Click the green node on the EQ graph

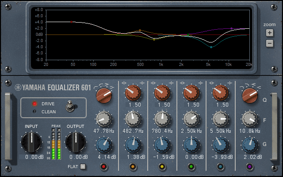(188, 35)
